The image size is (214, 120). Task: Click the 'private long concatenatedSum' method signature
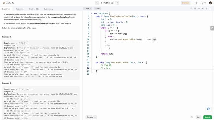coord(121,62)
